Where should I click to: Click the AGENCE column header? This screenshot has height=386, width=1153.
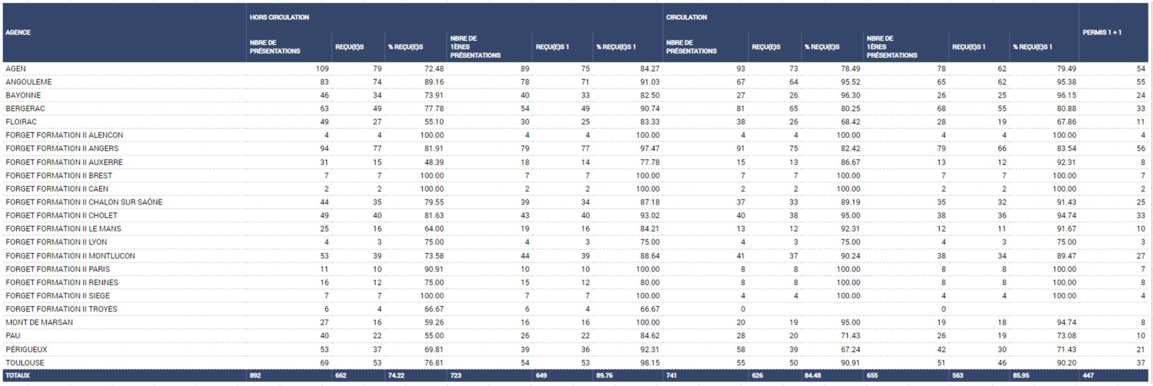[18, 32]
